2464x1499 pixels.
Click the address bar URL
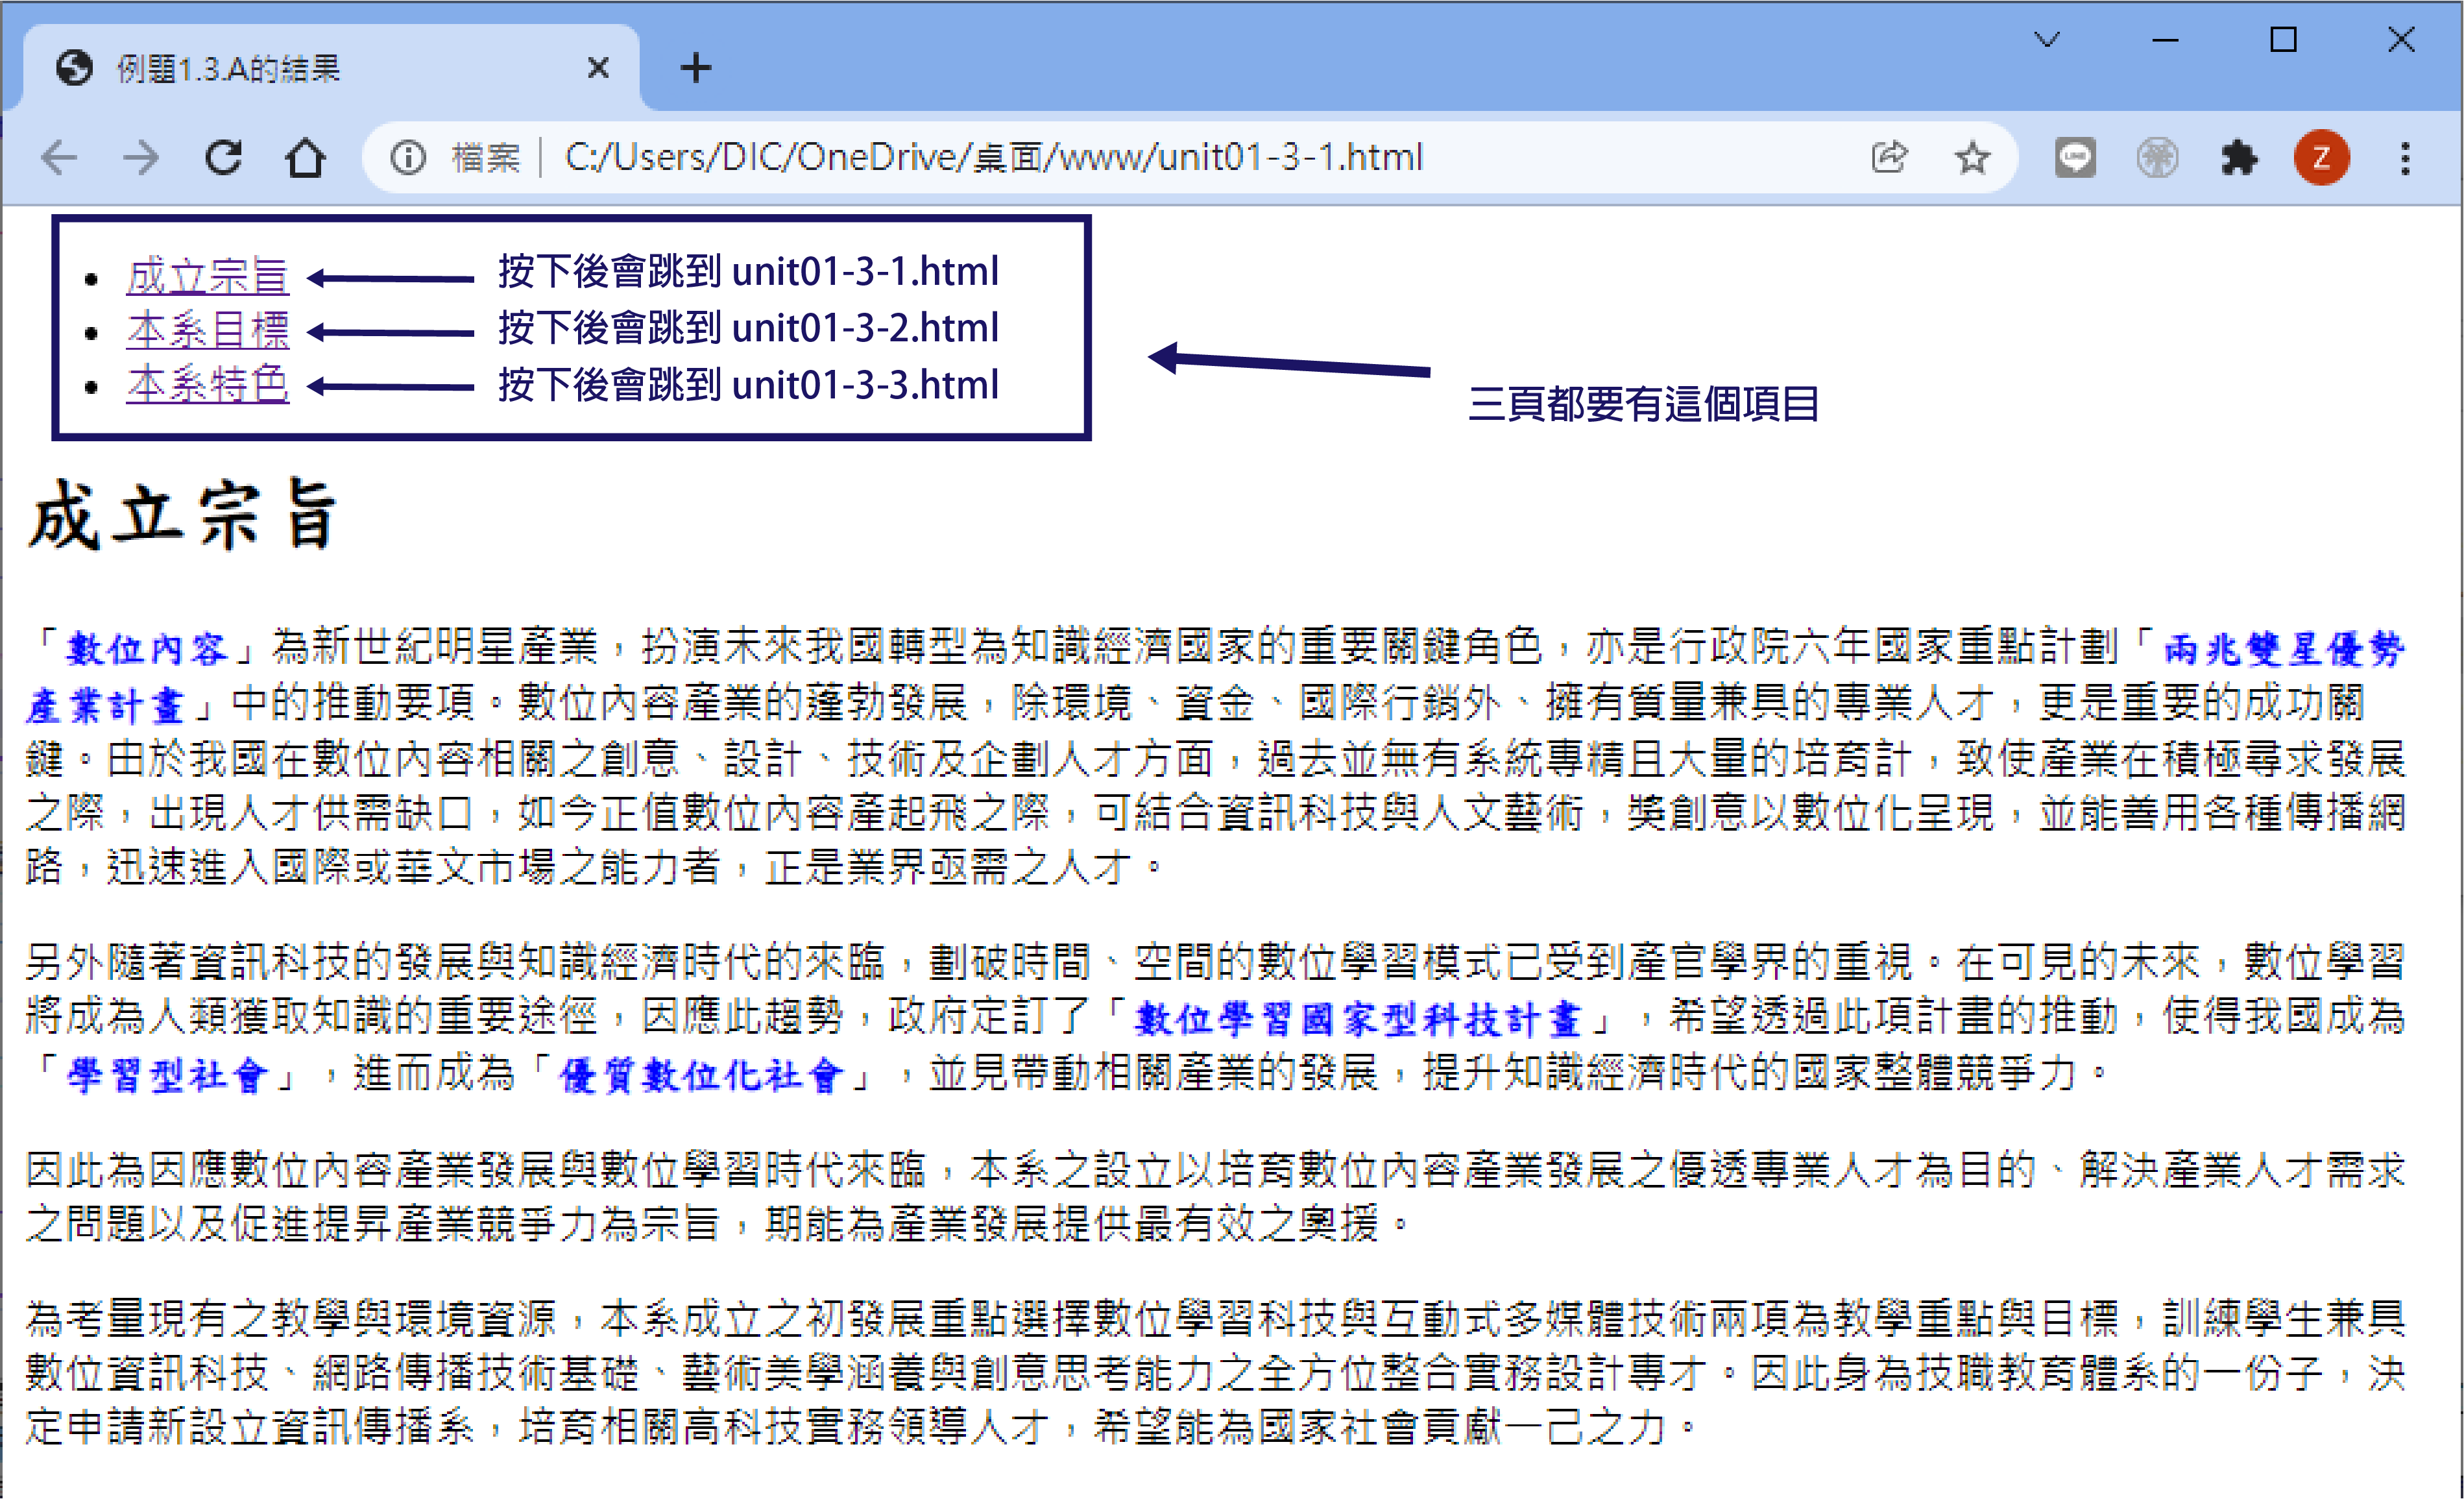992,158
